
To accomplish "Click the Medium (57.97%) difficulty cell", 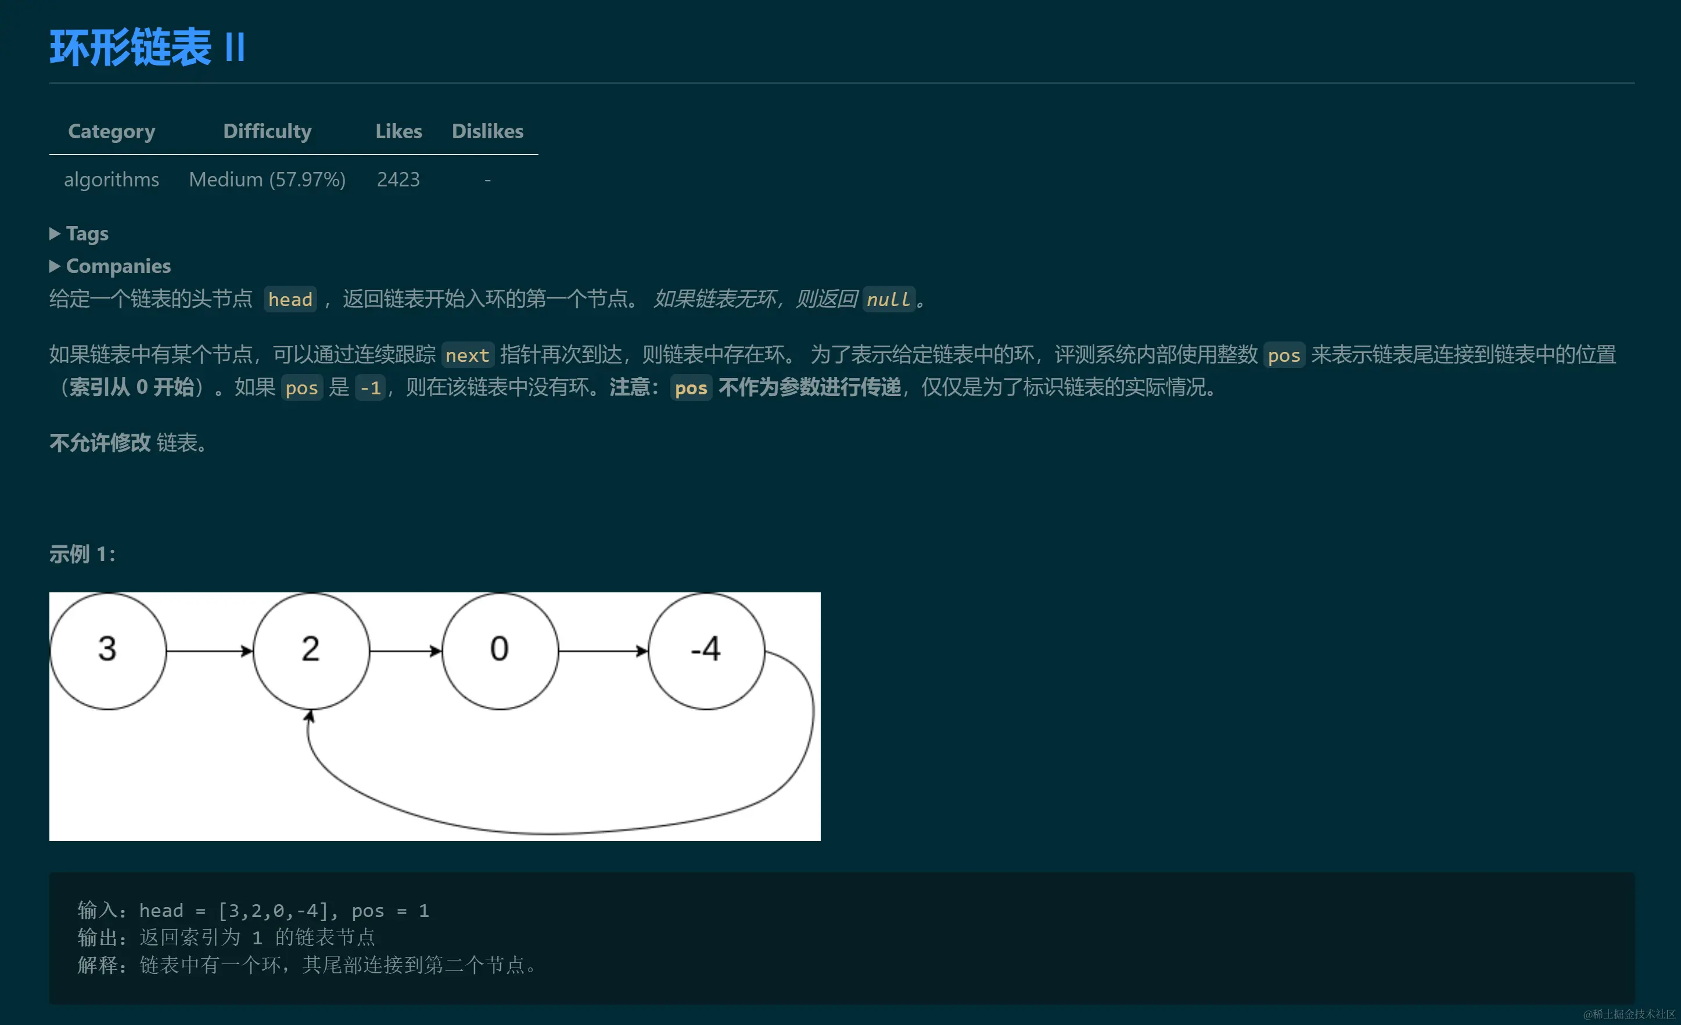I will coord(267,179).
